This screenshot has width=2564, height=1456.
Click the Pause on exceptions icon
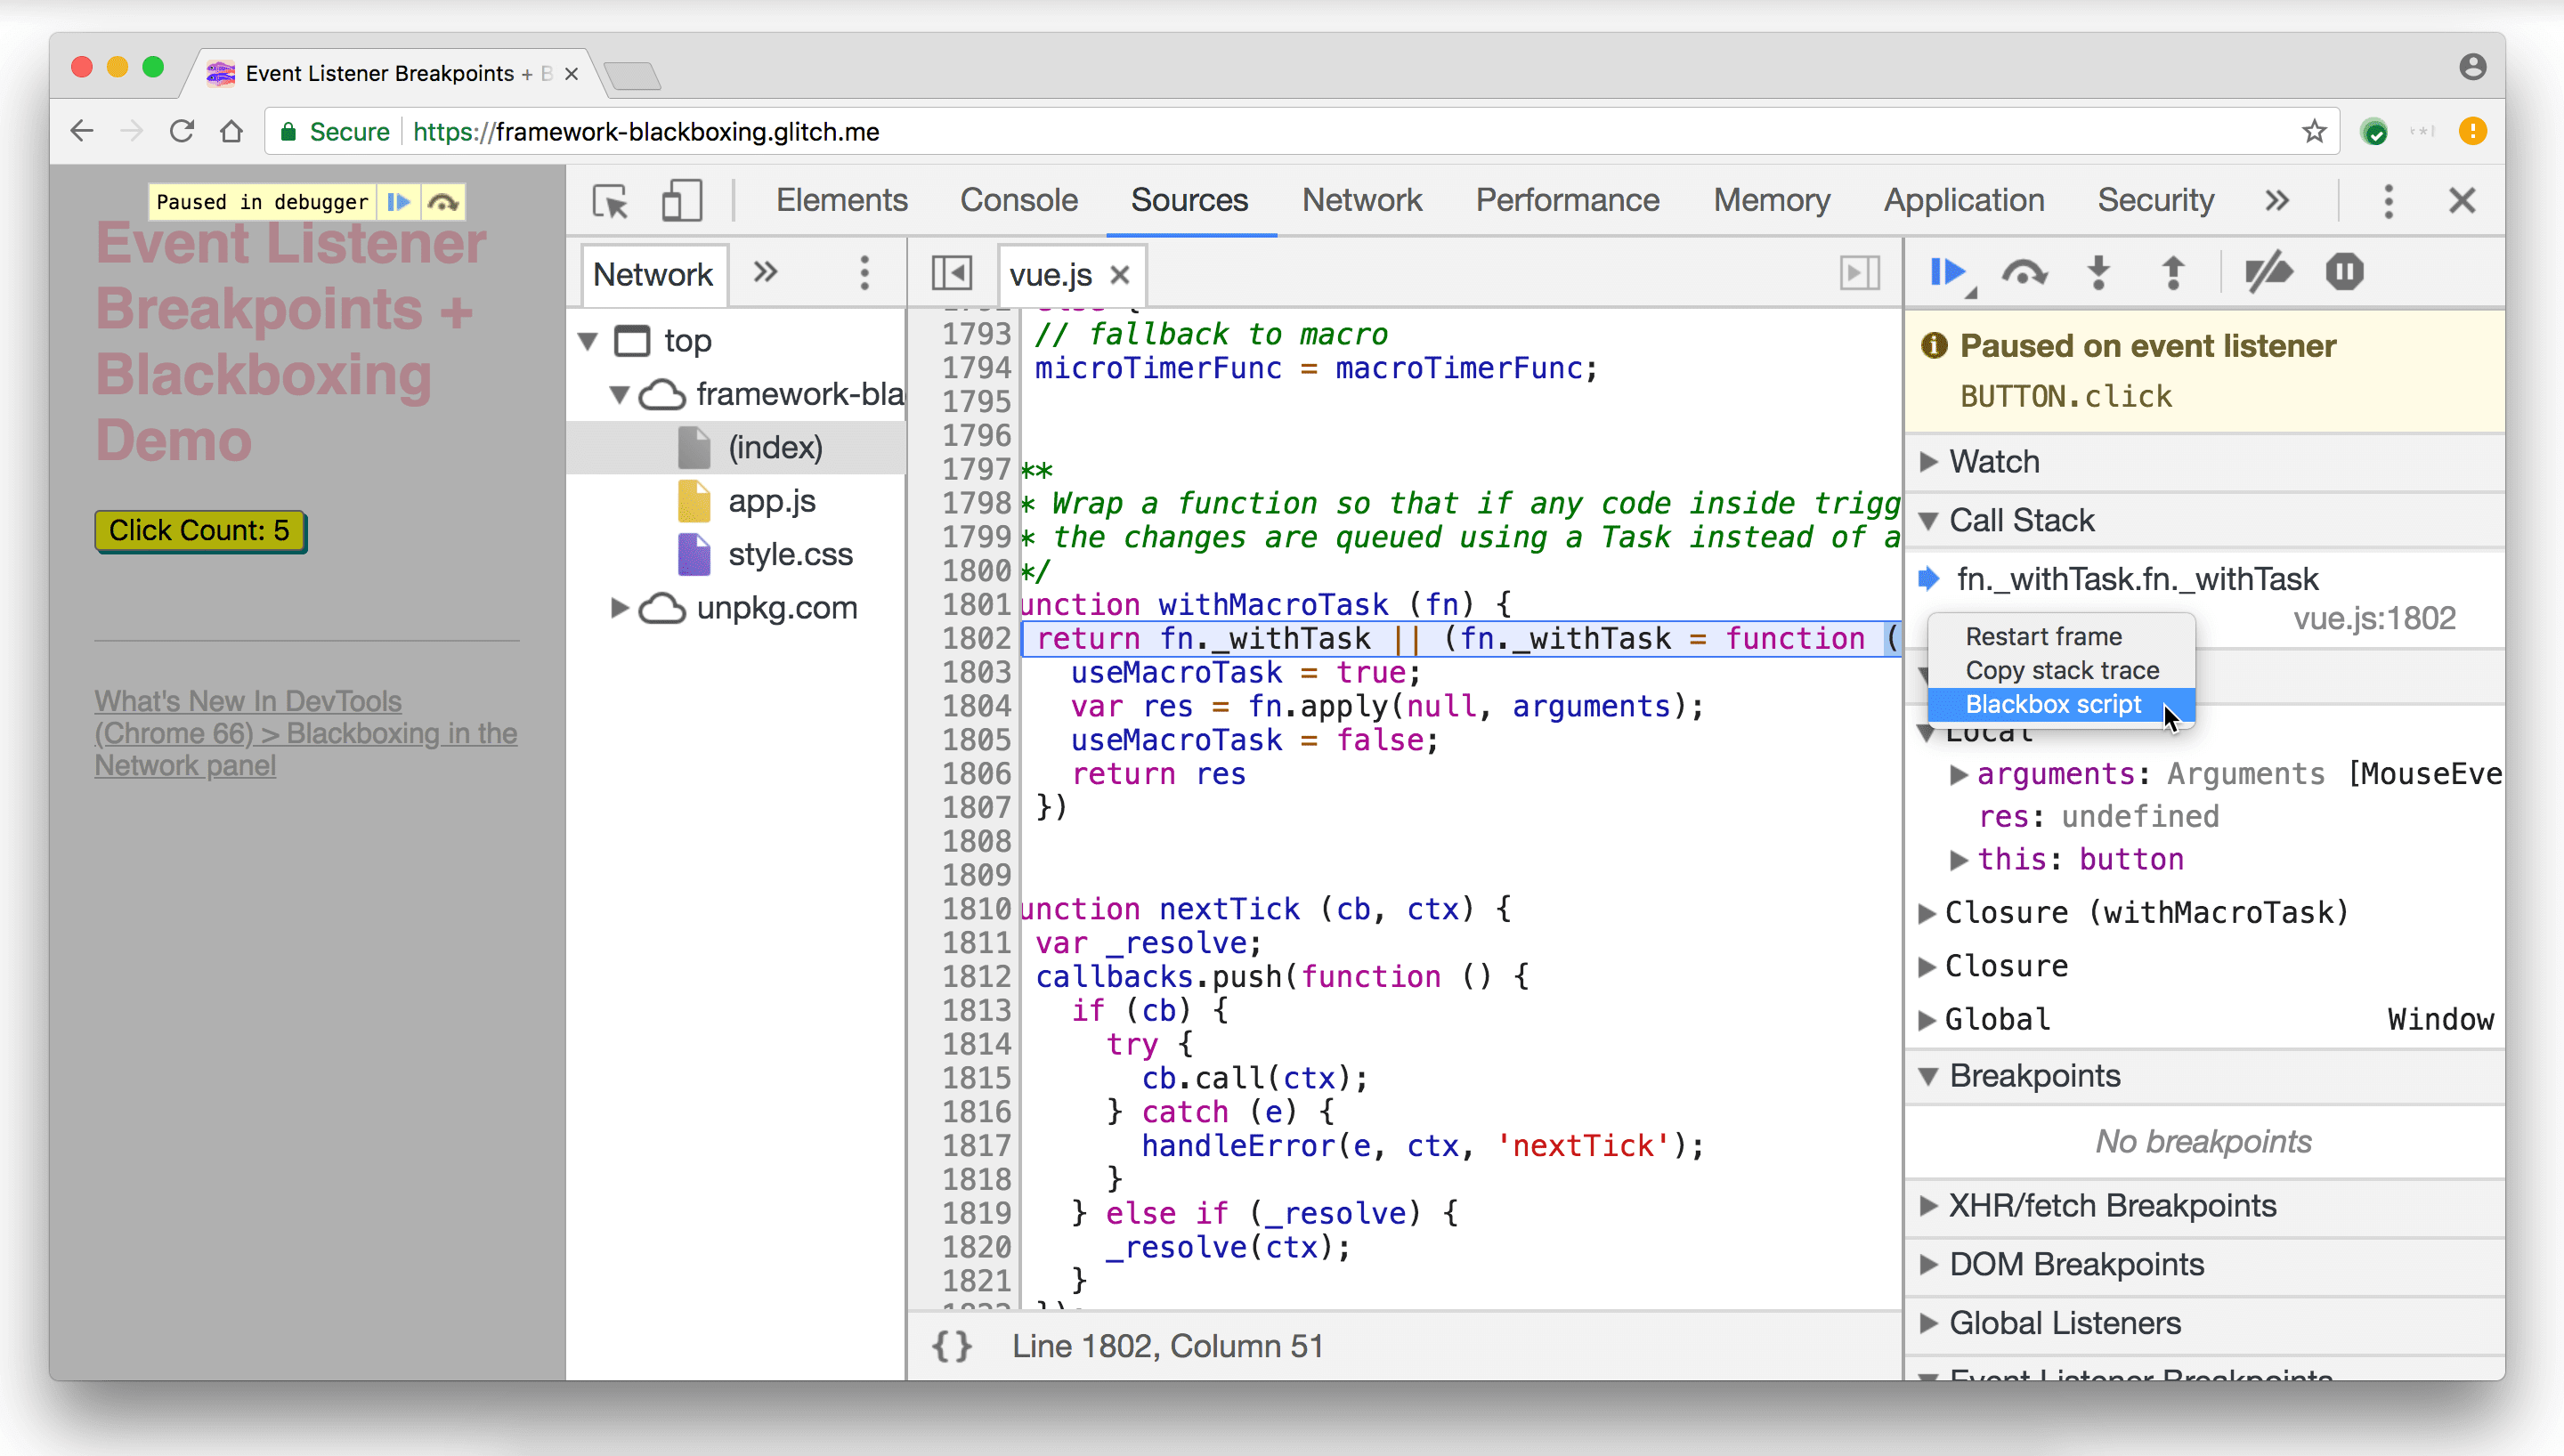2342,273
